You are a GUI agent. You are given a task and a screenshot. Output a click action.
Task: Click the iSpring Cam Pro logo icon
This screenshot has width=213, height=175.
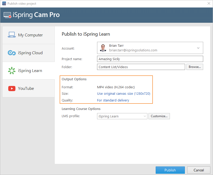tap(7, 15)
